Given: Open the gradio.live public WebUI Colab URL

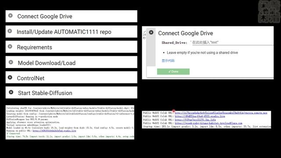Looking at the screenshot, I should 200,116.
